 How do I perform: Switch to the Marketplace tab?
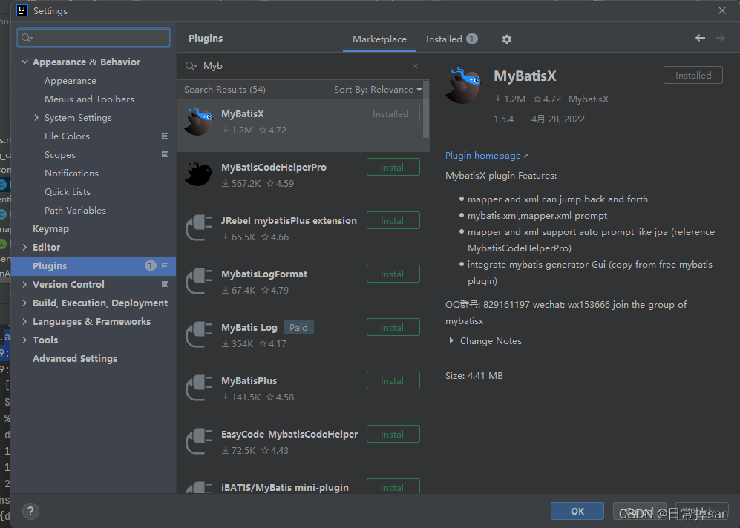[x=379, y=39]
